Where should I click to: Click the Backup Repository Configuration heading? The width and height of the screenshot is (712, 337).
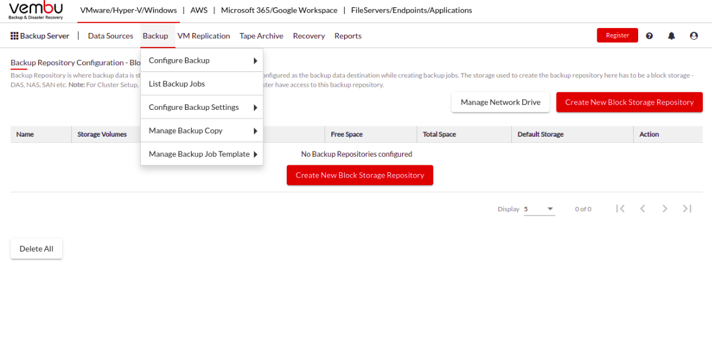(76, 62)
